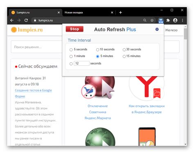Click the Поиск решения search field

pos(36,47)
